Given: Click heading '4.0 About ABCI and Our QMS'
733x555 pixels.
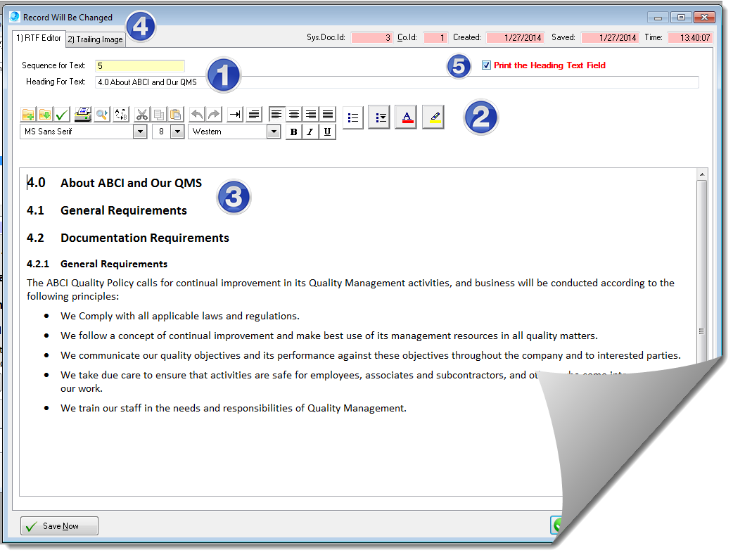Looking at the screenshot, I should 114,183.
